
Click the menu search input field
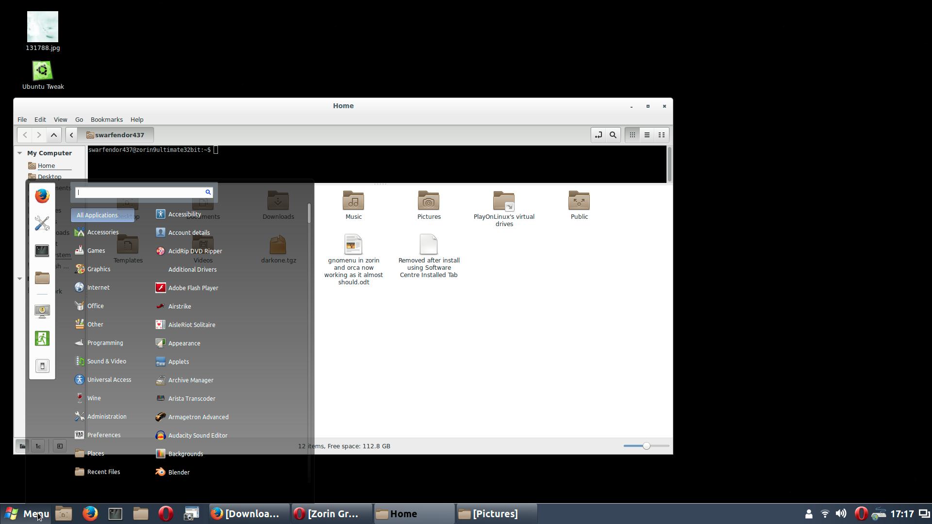(139, 193)
